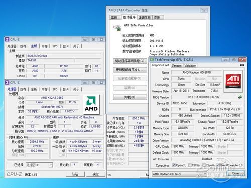
Task: Click the GPU-Z screenshot camera icon
Action: click(x=242, y=65)
